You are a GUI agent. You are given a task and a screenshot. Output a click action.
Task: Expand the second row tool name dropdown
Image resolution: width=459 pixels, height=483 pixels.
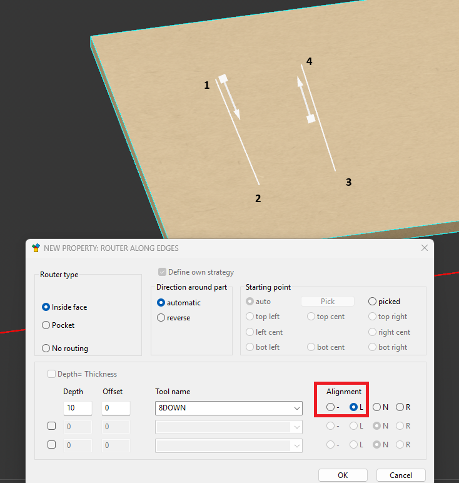[296, 427]
